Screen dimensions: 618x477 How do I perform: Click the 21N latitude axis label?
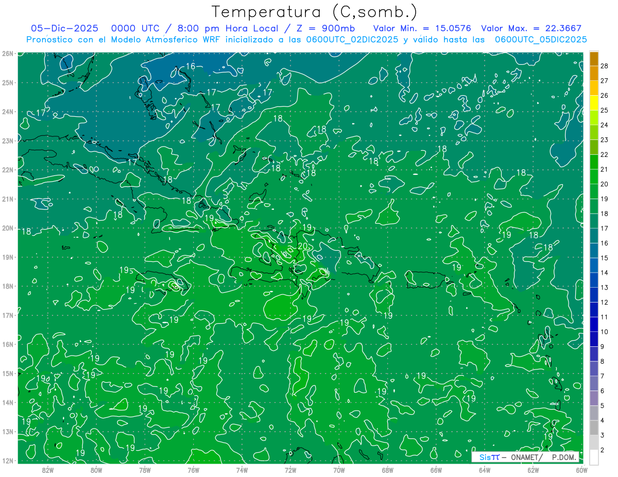click(x=8, y=199)
